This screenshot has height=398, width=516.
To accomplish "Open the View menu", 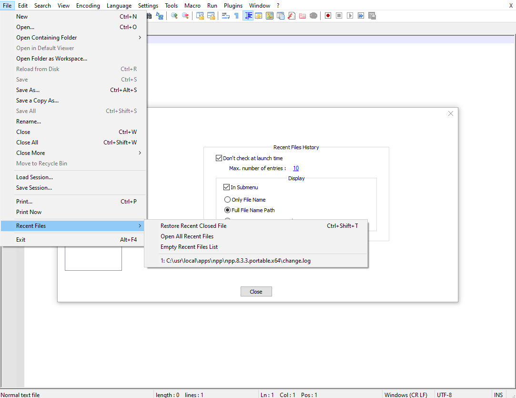I will click(x=63, y=6).
